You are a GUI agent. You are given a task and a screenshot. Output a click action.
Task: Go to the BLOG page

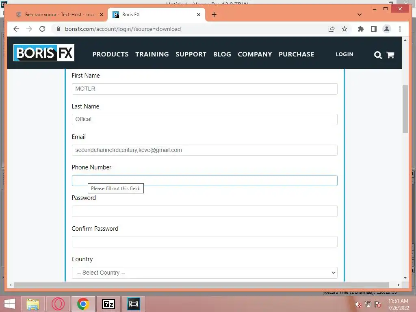click(222, 54)
